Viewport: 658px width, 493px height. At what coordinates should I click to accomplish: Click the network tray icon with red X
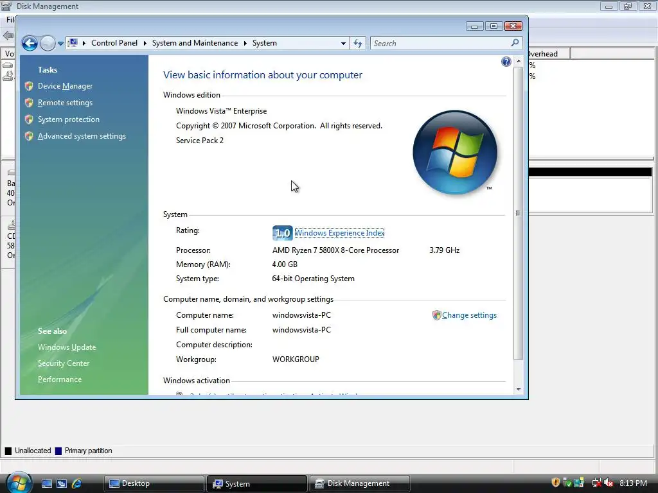[596, 483]
